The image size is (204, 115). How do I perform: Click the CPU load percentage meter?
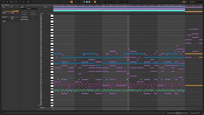point(195,2)
